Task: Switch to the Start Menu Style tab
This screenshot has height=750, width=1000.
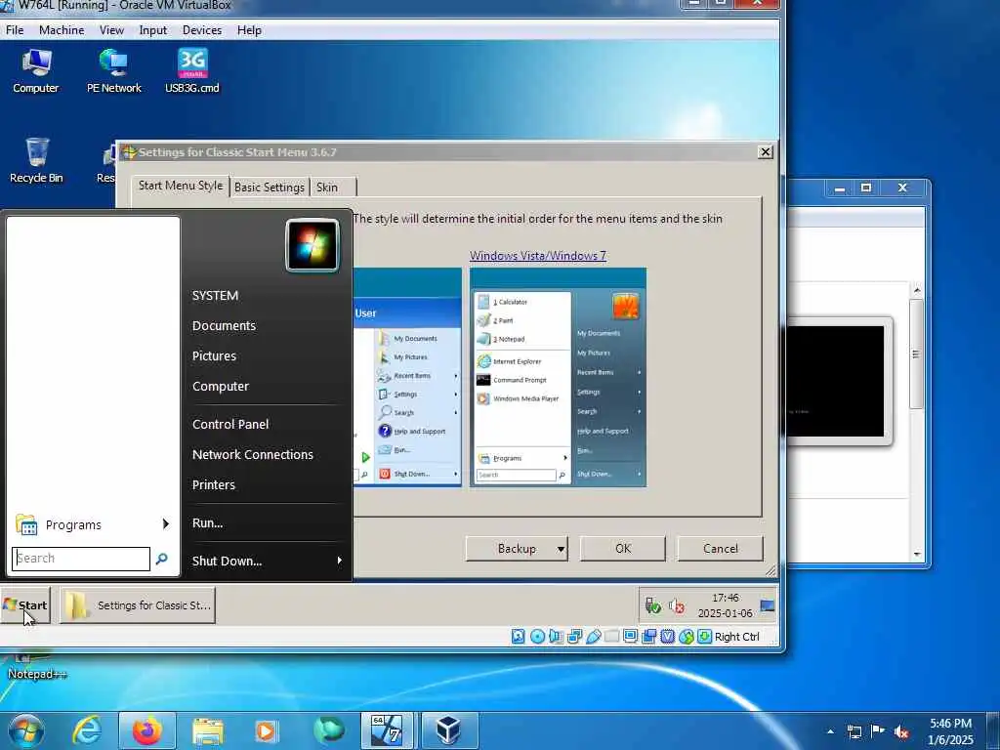Action: (x=181, y=186)
